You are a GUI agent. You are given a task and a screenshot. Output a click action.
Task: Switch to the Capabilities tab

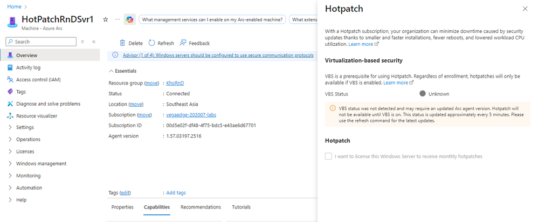[157, 207]
